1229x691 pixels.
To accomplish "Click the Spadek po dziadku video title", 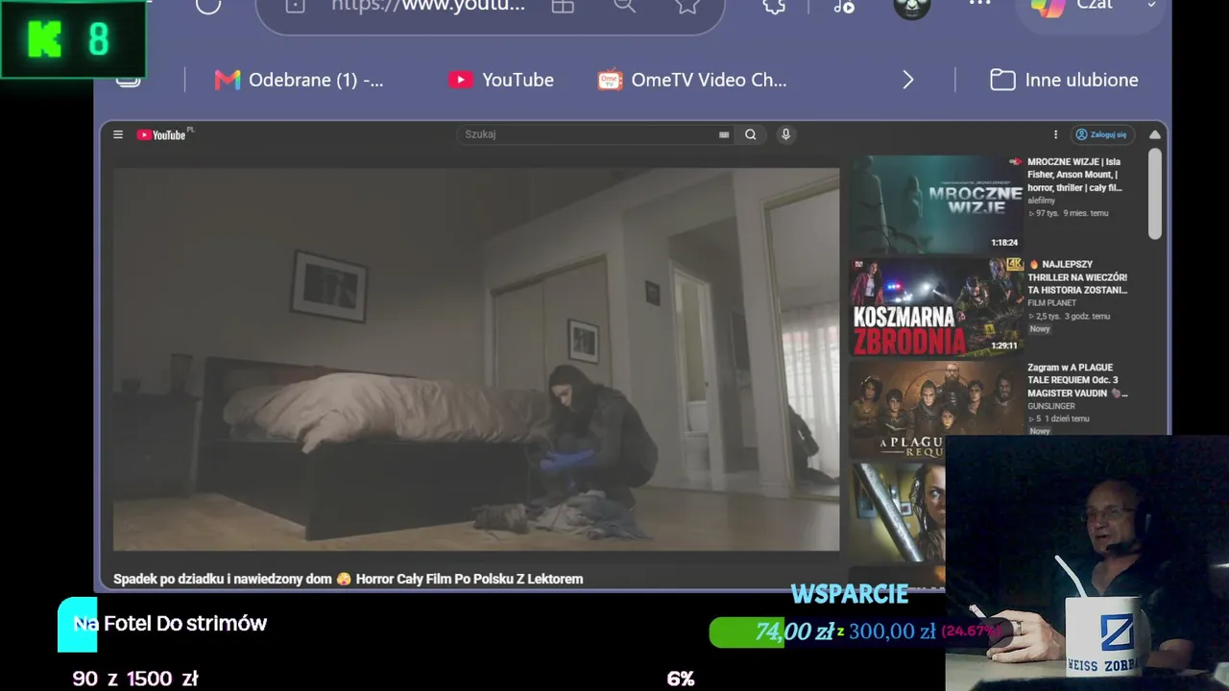I will coord(348,579).
